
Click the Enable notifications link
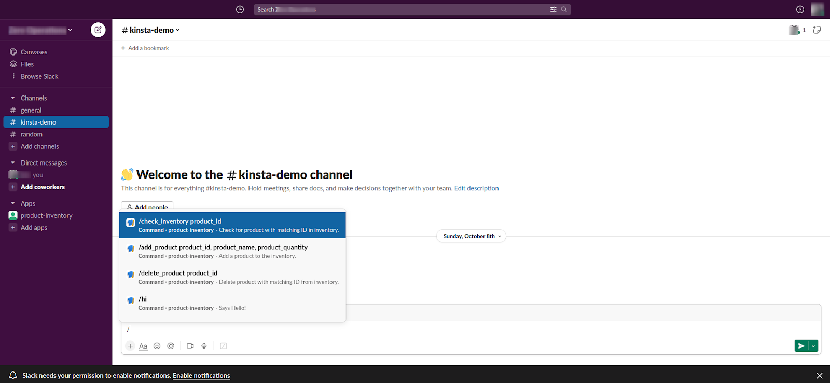pyautogui.click(x=201, y=376)
